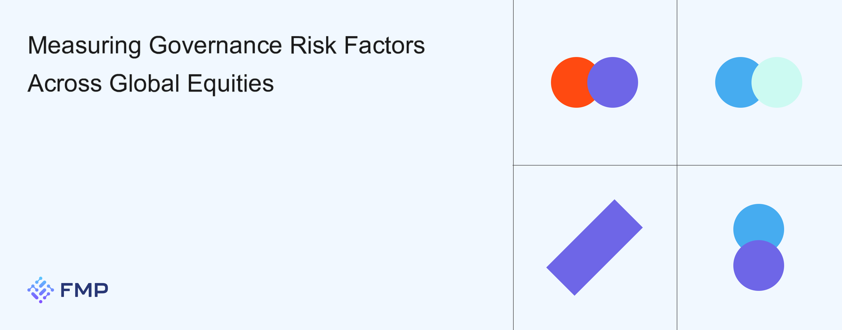842x330 pixels.
Task: Click the word "Measuring" in the title
Action: 84,45
